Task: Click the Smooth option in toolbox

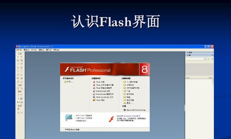Action: [18, 113]
